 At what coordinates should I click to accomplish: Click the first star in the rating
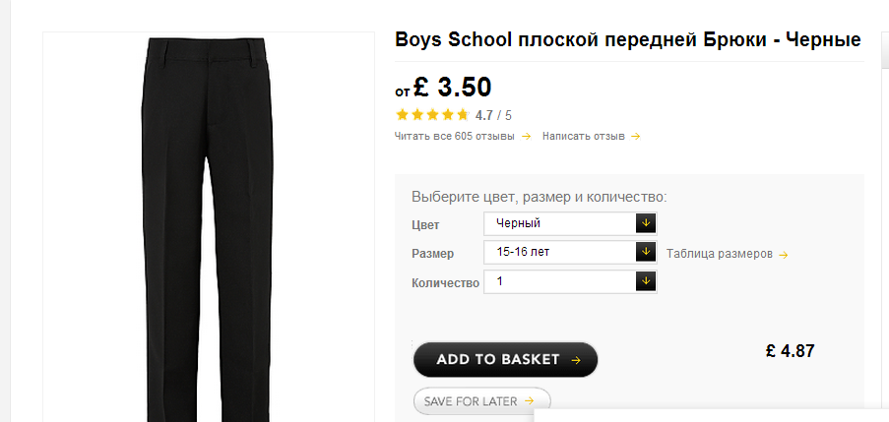(401, 115)
